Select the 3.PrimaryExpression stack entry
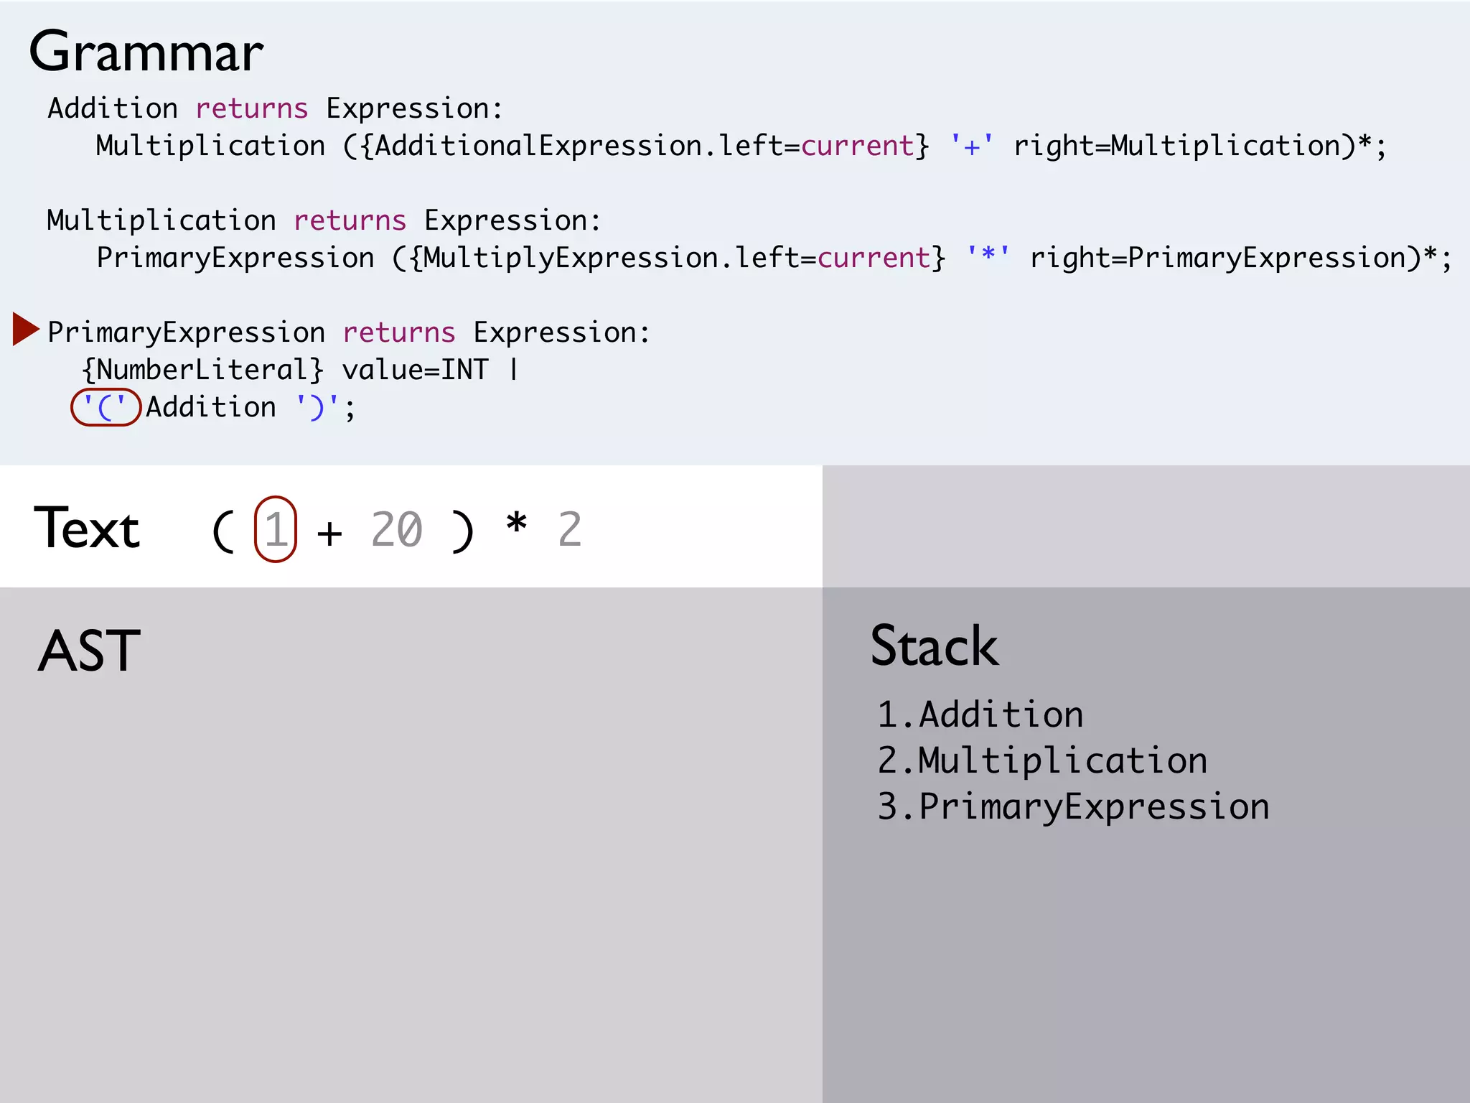The height and width of the screenshot is (1103, 1470). point(1073,806)
